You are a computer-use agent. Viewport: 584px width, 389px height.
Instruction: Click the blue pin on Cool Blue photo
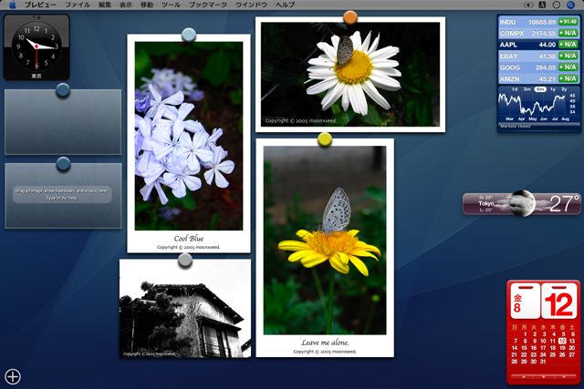pos(189,35)
